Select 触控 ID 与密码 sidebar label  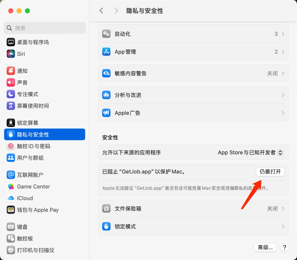pos(34,146)
